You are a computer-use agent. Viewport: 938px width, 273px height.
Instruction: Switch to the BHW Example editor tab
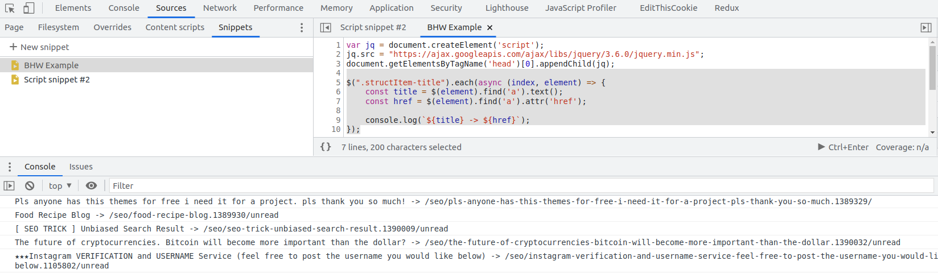454,27
